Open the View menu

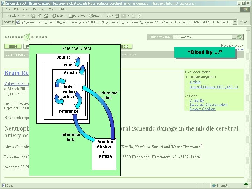[x=26, y=9]
